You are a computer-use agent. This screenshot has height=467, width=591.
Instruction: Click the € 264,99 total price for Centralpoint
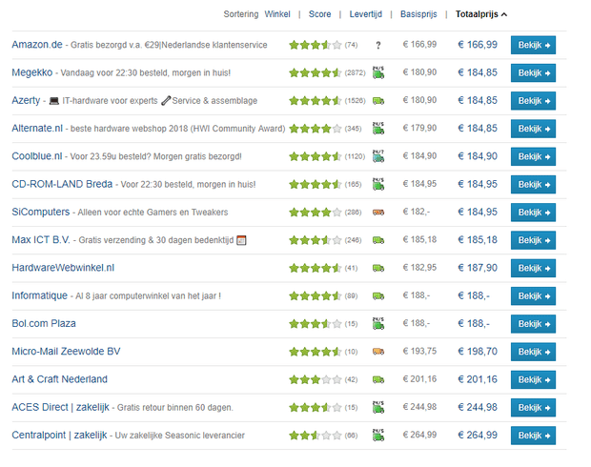coord(478,435)
